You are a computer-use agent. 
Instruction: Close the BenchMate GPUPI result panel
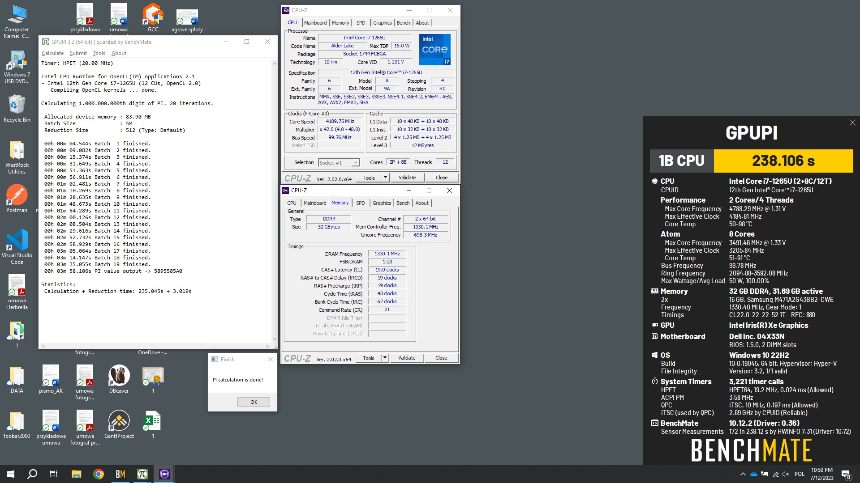tap(852, 123)
